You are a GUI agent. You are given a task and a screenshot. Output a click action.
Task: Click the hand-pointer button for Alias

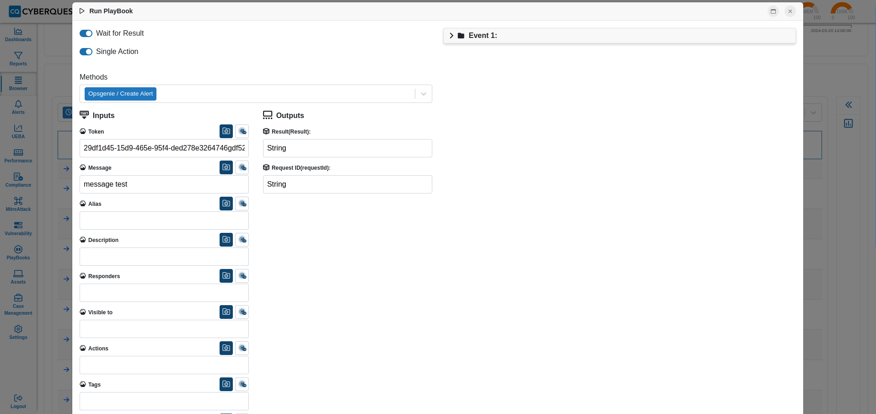coord(242,204)
